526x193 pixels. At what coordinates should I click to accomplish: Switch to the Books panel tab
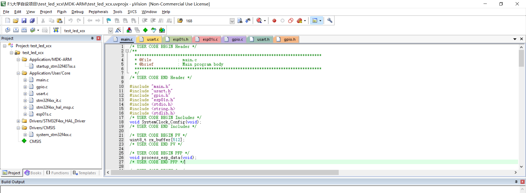[33, 173]
